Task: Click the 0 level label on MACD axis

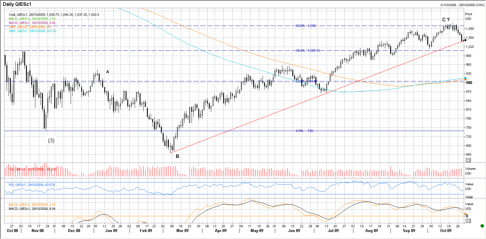Action: [x=467, y=216]
